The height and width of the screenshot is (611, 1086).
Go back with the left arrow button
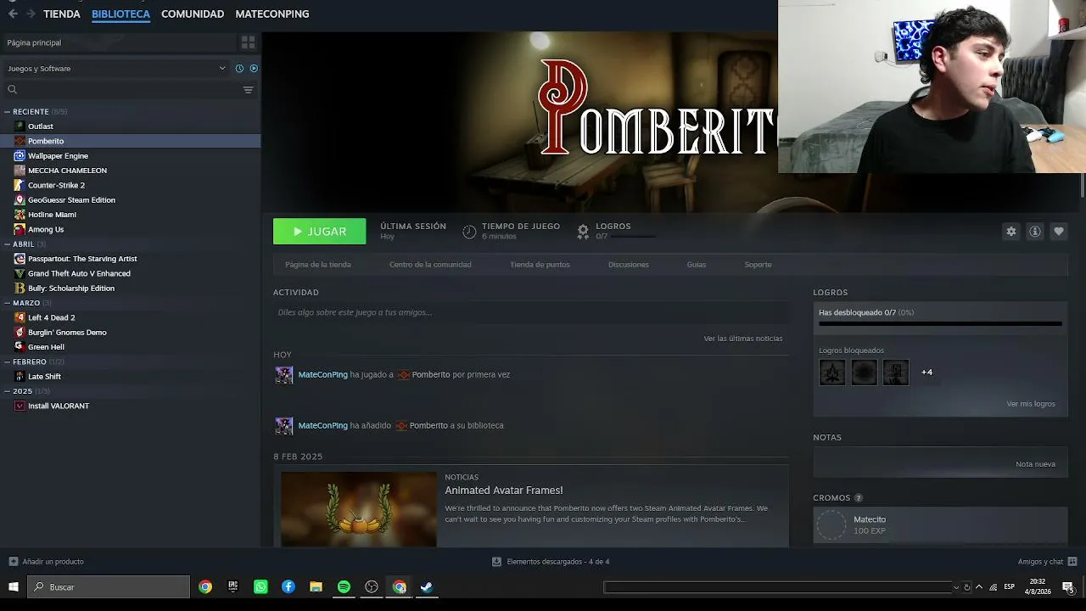[x=13, y=14]
